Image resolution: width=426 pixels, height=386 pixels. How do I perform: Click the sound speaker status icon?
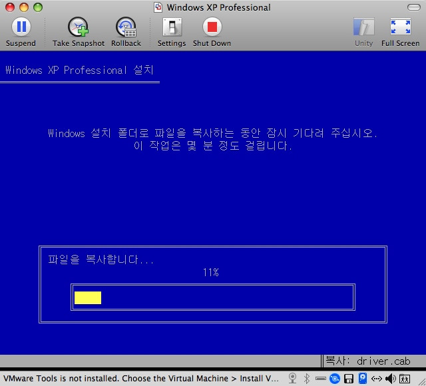[391, 378]
